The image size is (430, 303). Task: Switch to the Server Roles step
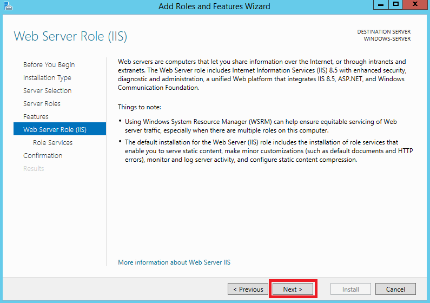click(42, 104)
